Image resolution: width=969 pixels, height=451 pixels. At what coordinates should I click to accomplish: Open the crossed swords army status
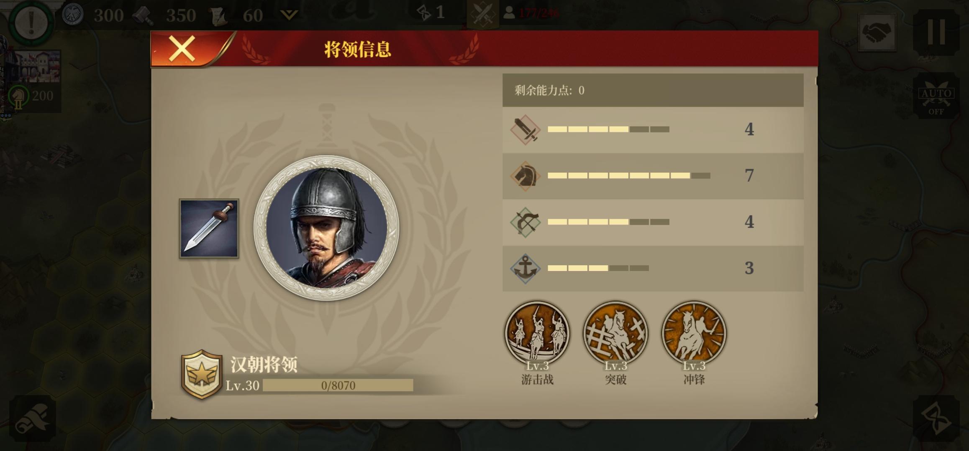click(x=483, y=13)
